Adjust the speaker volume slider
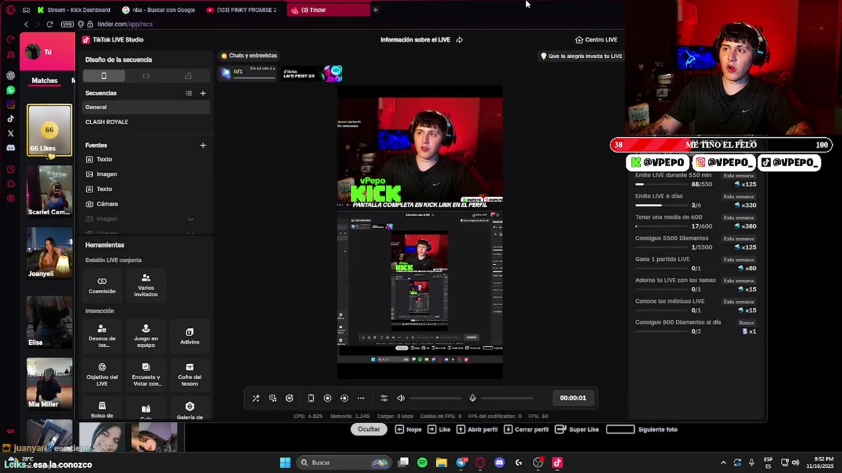 coord(436,398)
